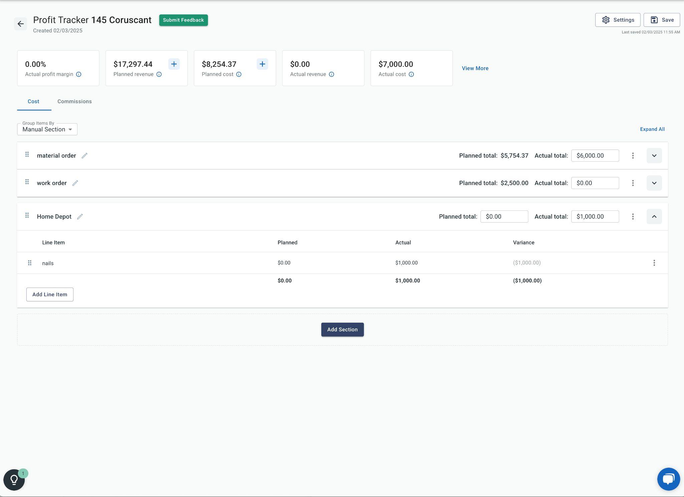Viewport: 684px width, 497px height.
Task: Click pencil icon next to material order
Action: tap(84, 156)
